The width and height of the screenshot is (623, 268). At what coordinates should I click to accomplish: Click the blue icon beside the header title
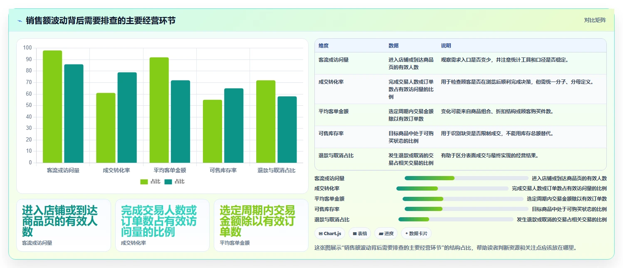click(x=20, y=20)
